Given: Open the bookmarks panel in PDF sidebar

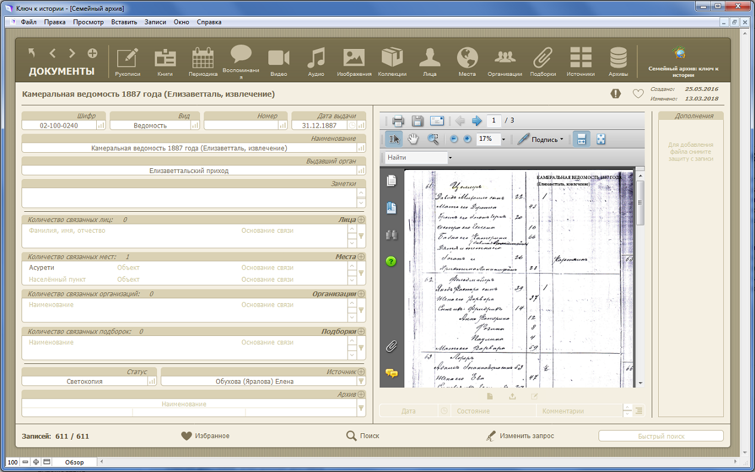Looking at the screenshot, I should [x=391, y=208].
